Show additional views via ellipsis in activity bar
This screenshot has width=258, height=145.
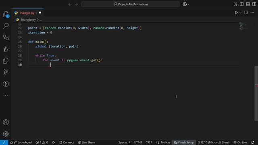point(6,95)
